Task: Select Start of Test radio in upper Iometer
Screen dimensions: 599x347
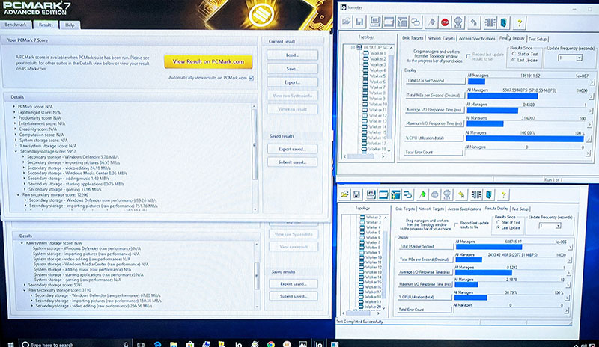Action: pyautogui.click(x=515, y=54)
